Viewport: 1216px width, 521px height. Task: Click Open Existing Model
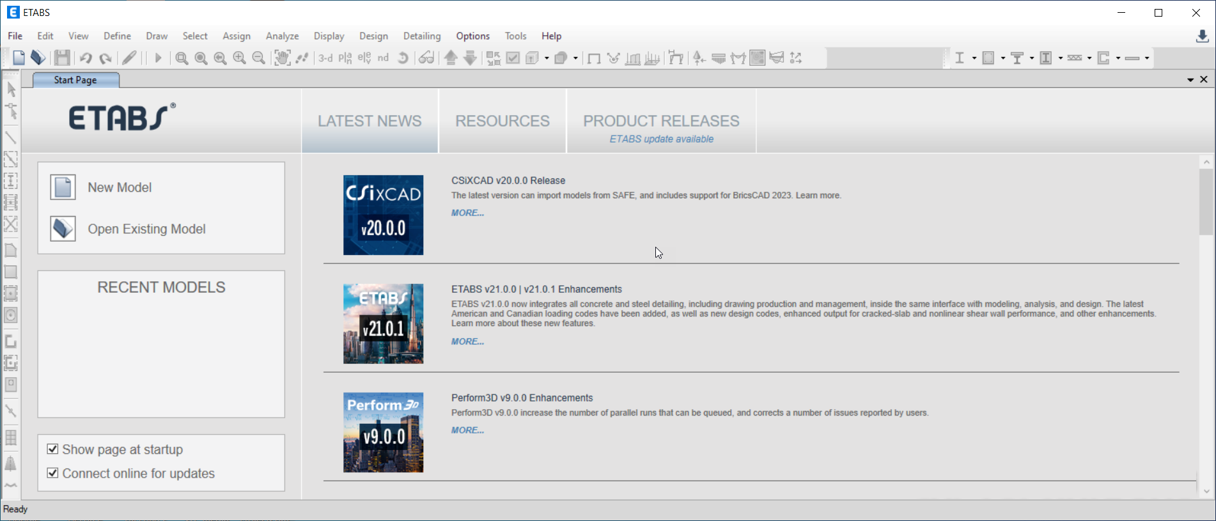tap(146, 229)
